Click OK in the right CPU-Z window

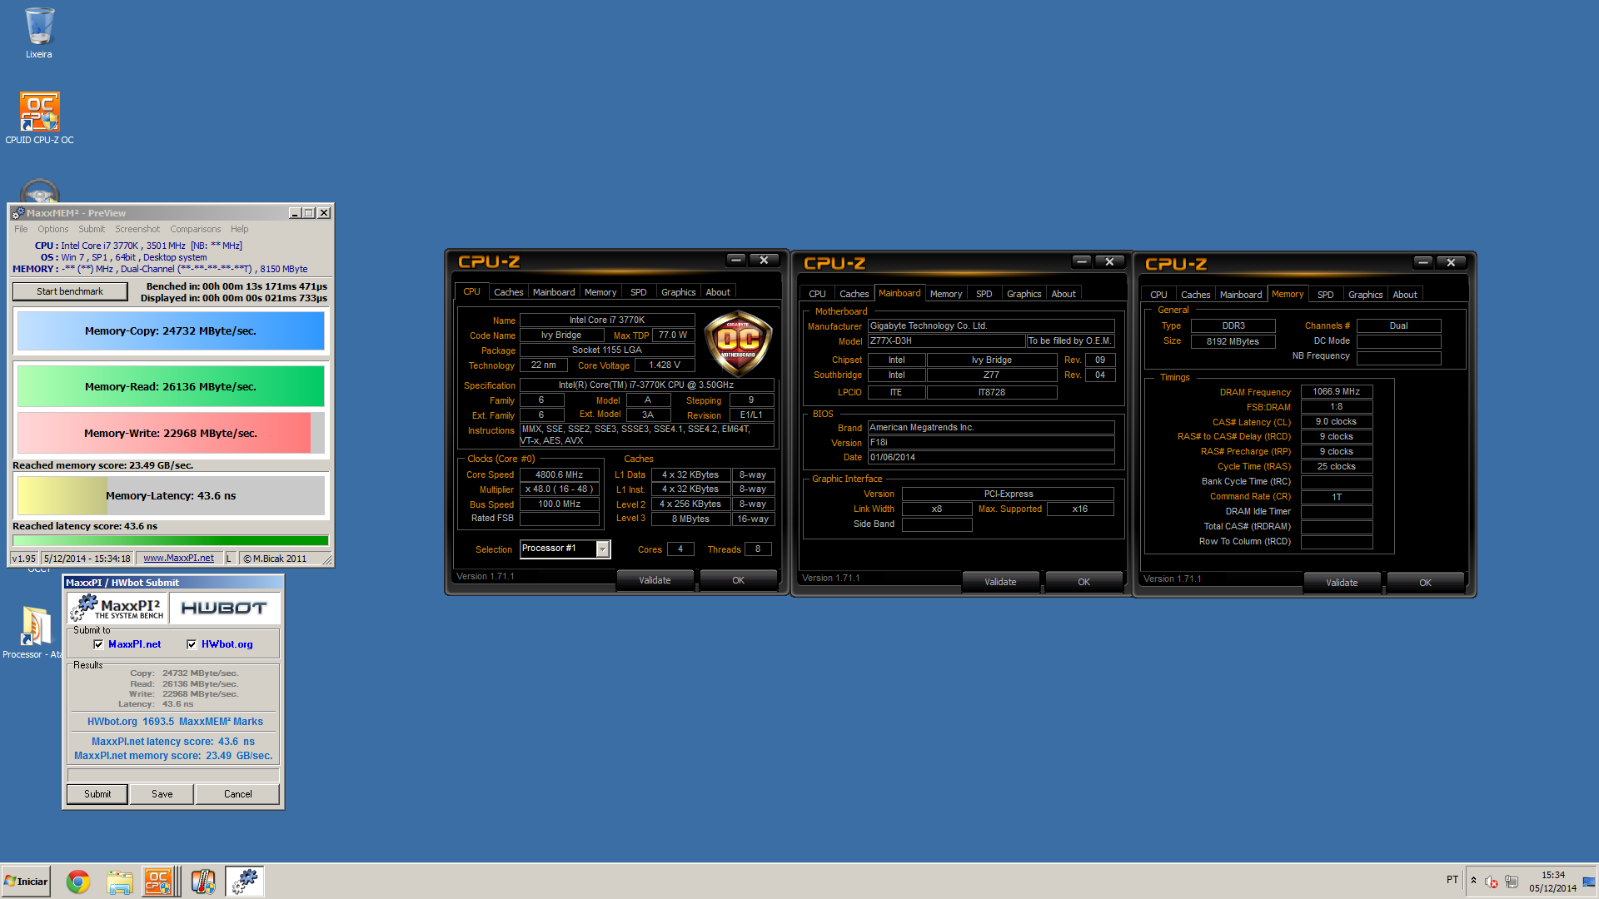(1425, 583)
